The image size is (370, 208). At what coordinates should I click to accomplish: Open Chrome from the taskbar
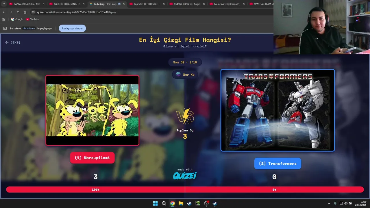tap(172, 203)
